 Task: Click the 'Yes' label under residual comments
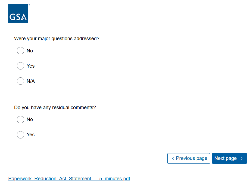tap(31, 135)
